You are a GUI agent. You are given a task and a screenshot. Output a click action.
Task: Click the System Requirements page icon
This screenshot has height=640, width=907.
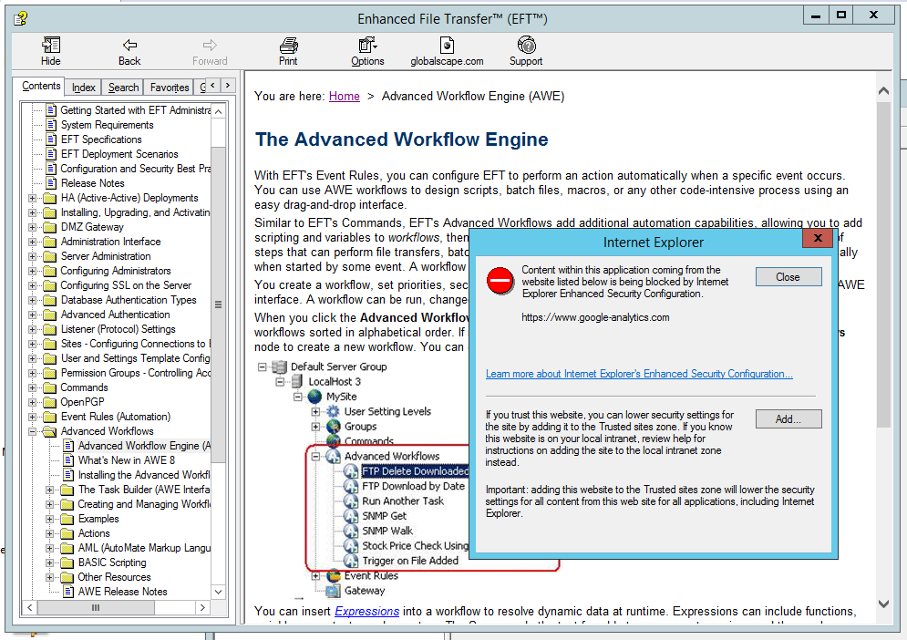click(51, 124)
